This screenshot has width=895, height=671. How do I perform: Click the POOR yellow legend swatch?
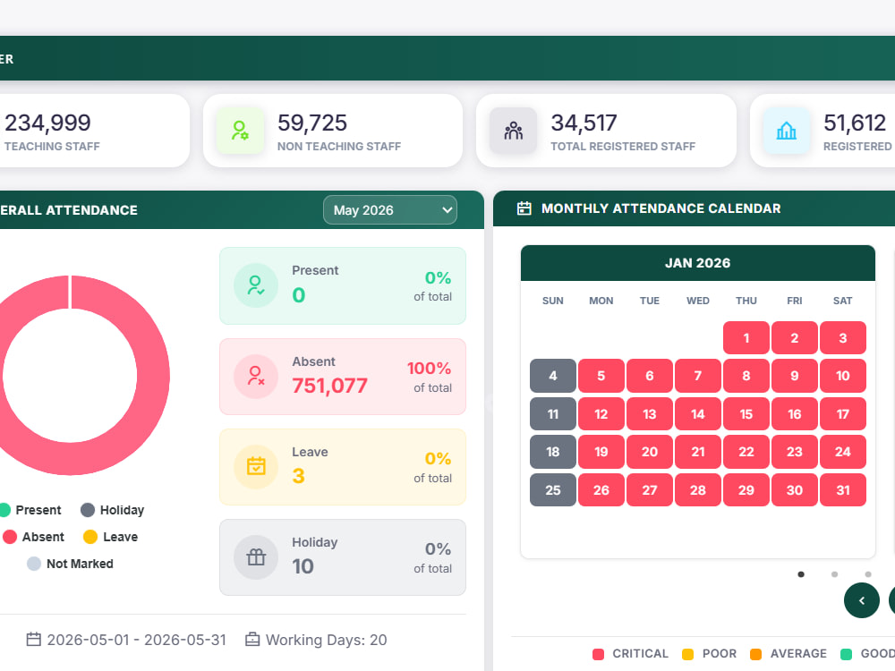(687, 654)
